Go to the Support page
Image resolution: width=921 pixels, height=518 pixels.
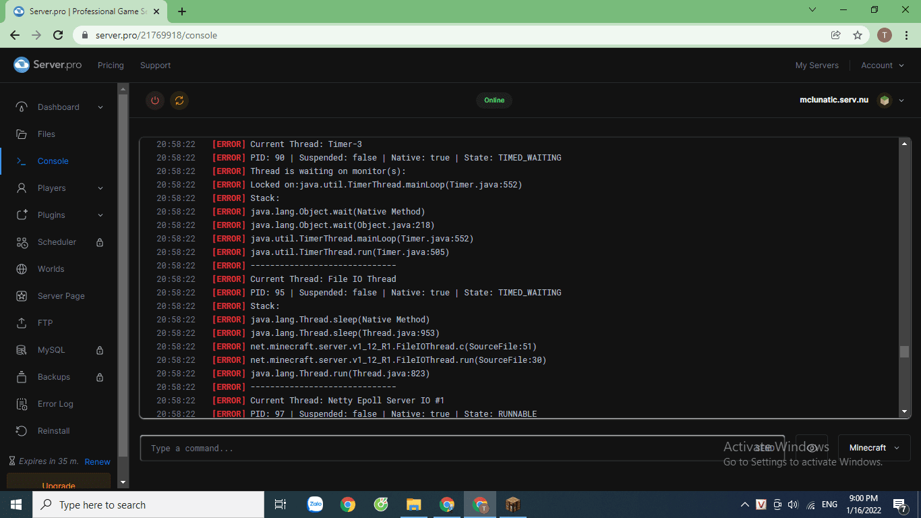(x=155, y=65)
